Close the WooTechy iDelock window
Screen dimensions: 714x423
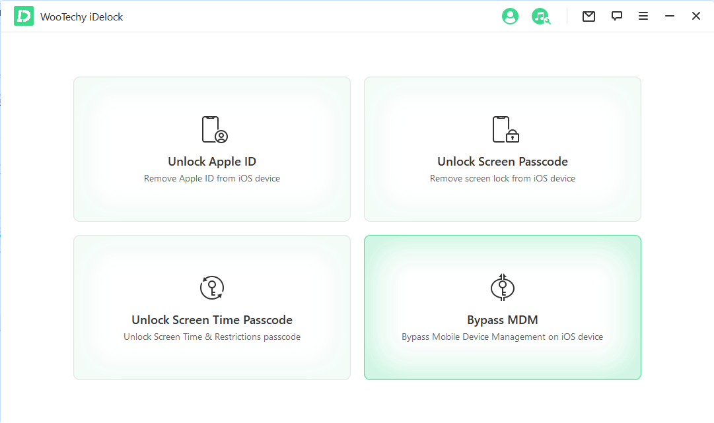tap(696, 16)
